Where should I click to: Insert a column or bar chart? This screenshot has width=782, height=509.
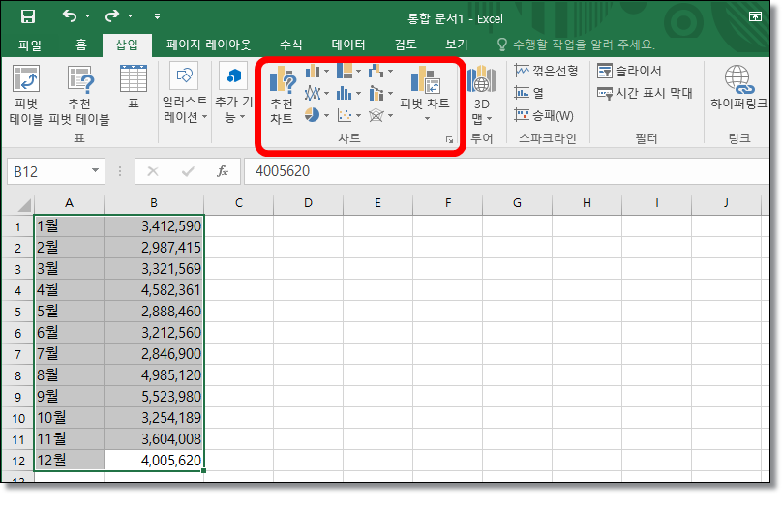pos(317,72)
